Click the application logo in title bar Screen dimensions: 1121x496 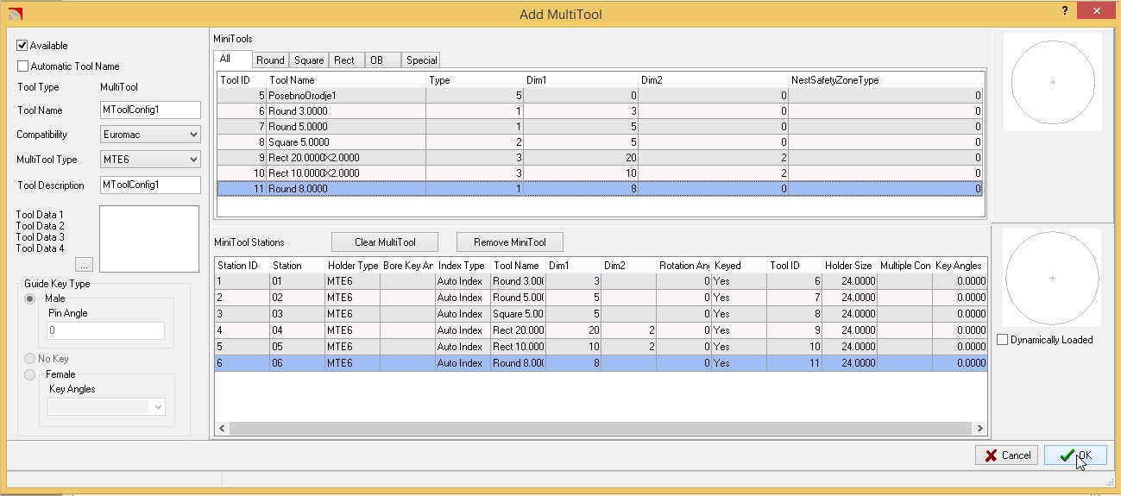pos(14,14)
